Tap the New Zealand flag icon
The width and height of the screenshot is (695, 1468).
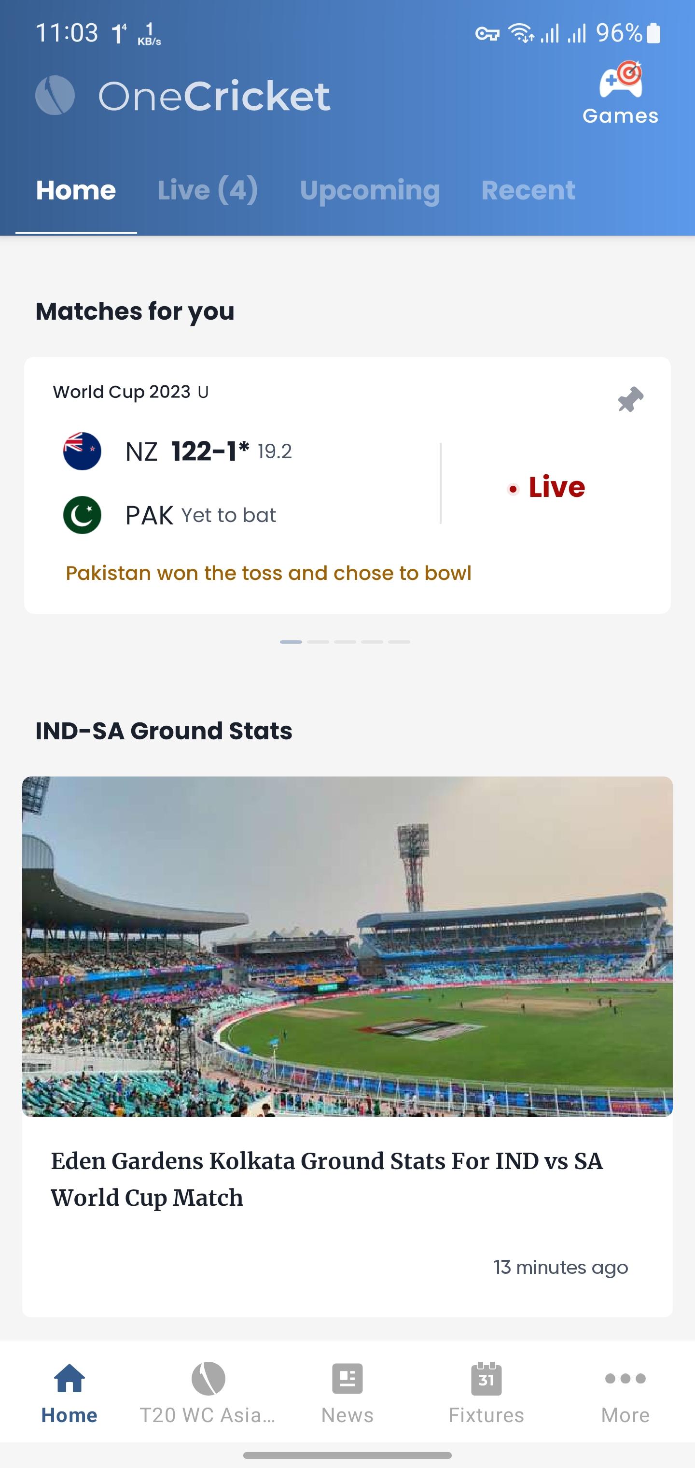[x=82, y=452]
